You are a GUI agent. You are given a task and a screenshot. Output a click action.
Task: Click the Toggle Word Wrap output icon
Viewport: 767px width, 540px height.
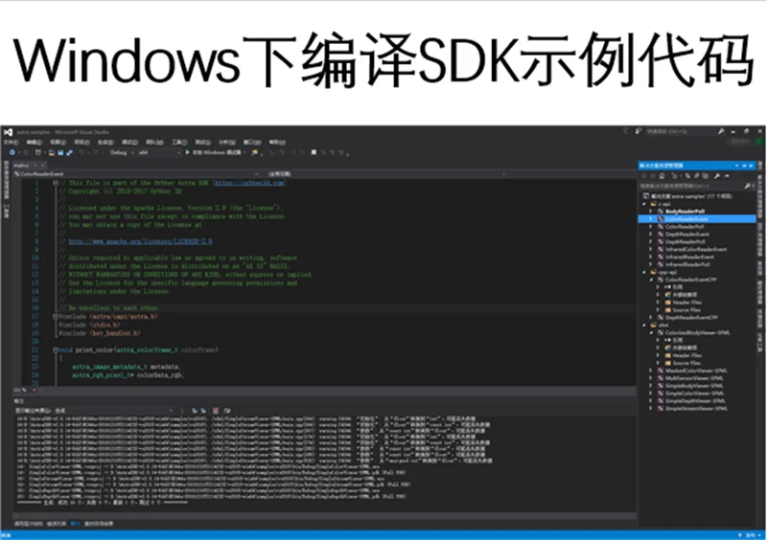coord(227,411)
